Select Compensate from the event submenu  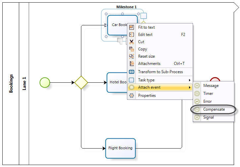pos(214,109)
